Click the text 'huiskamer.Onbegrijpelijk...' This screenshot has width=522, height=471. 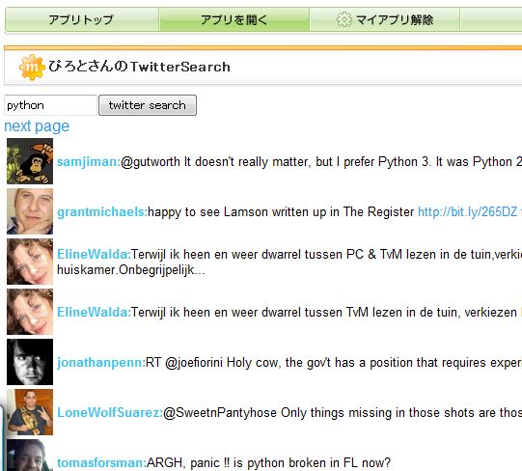[x=131, y=270]
